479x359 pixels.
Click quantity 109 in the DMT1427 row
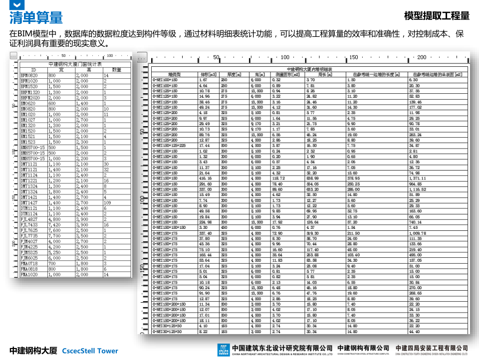(x=107, y=203)
